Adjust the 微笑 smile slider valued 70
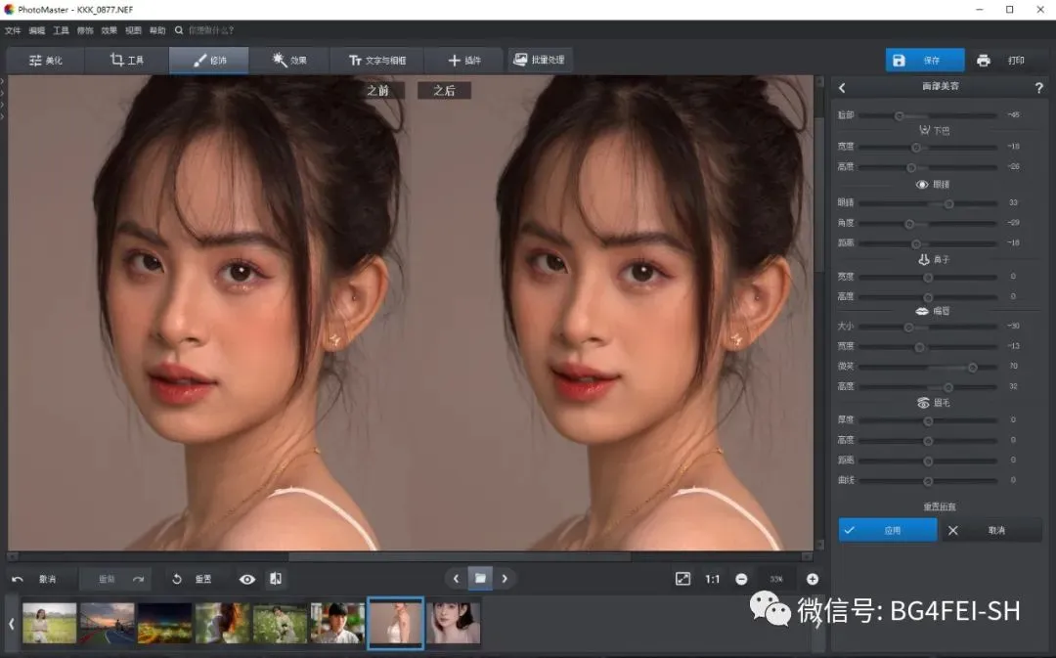 click(928, 367)
